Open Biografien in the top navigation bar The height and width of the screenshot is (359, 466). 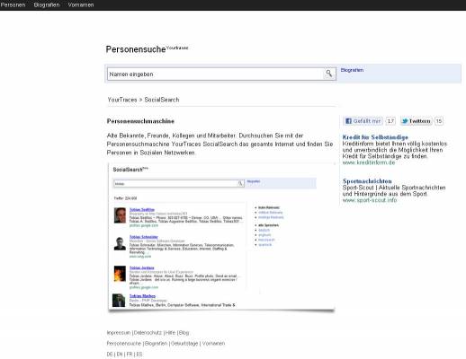47,4
